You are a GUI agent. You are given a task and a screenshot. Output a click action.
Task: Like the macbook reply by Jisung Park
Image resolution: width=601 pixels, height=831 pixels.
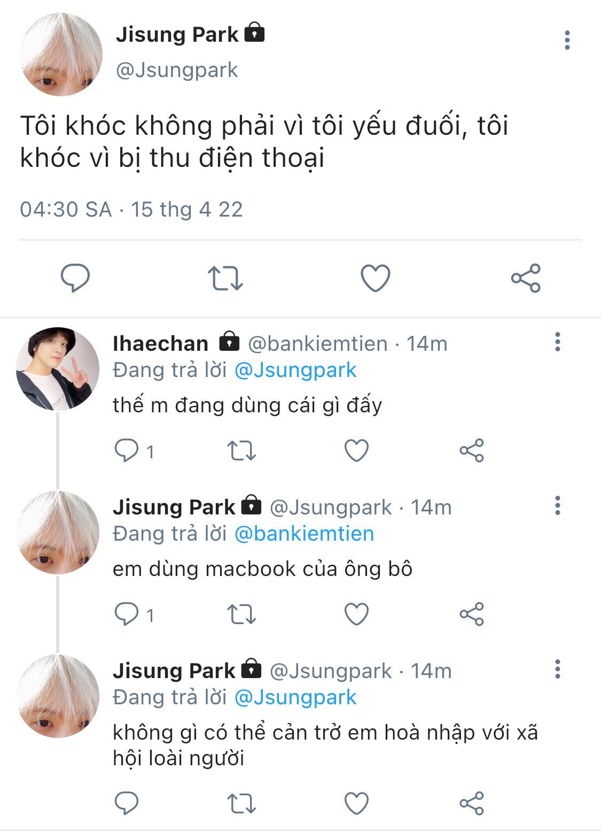(x=356, y=614)
